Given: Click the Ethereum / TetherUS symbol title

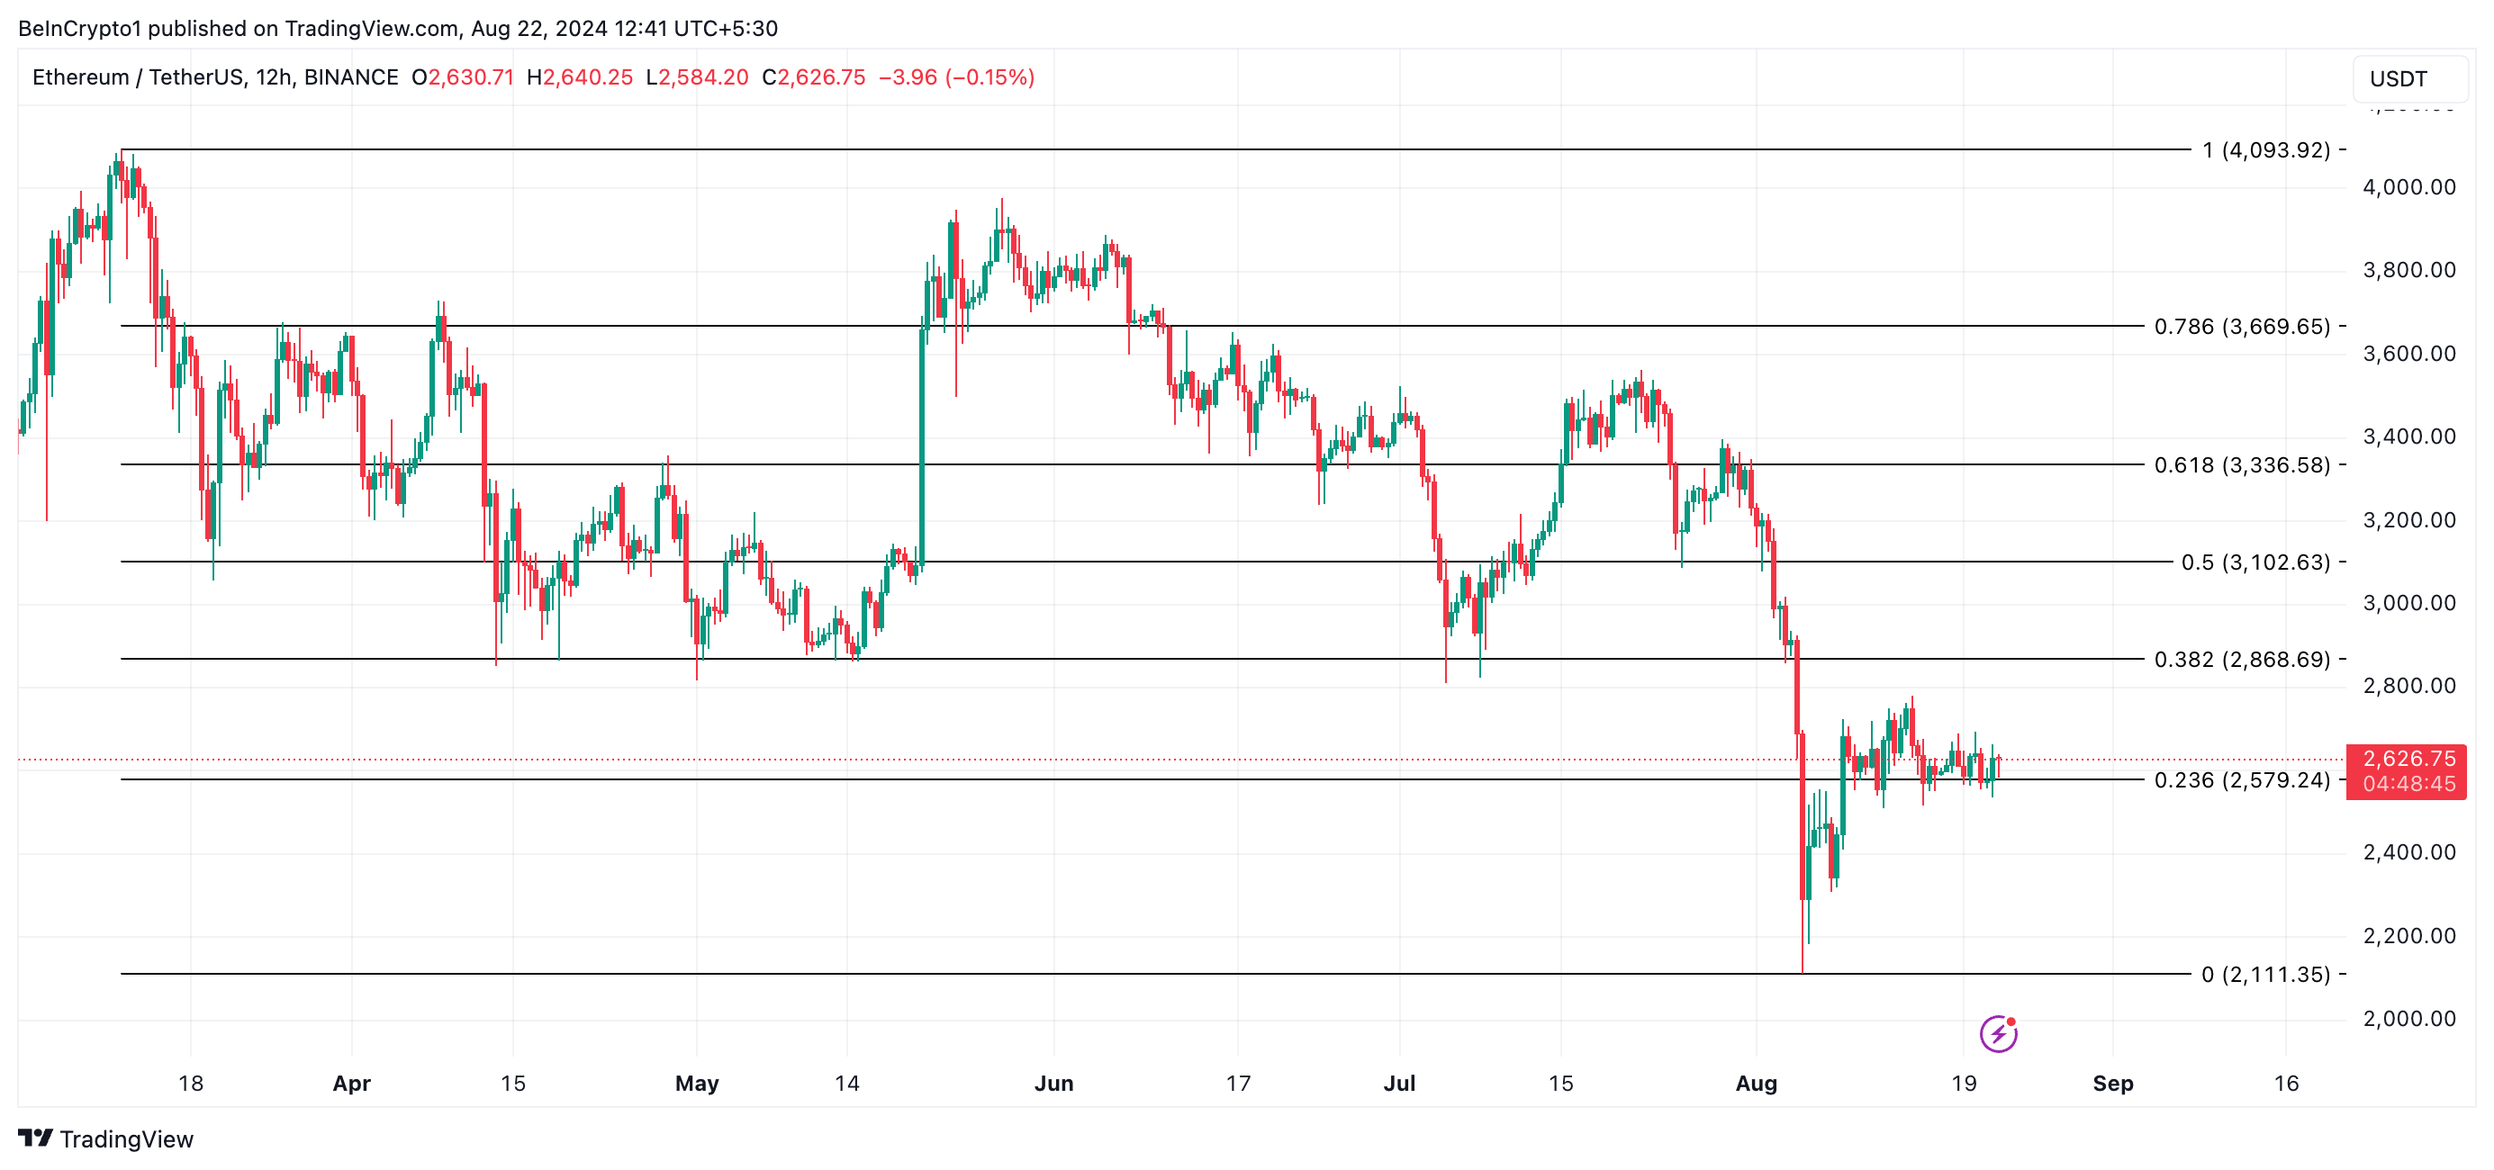Looking at the screenshot, I should point(216,77).
